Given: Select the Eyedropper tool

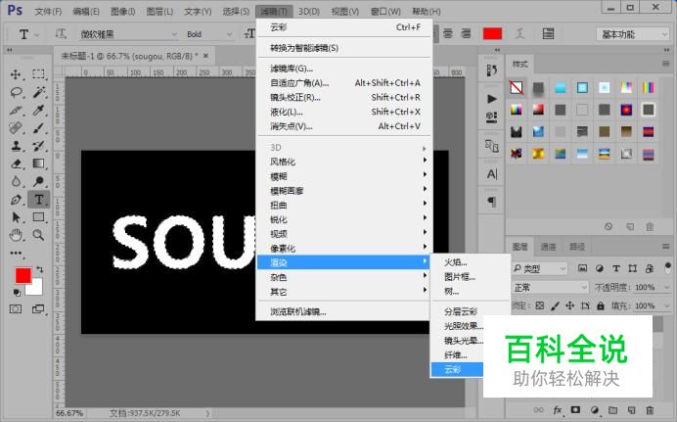Looking at the screenshot, I should coord(38,111).
